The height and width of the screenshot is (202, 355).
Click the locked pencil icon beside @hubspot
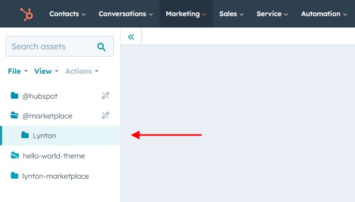(106, 96)
